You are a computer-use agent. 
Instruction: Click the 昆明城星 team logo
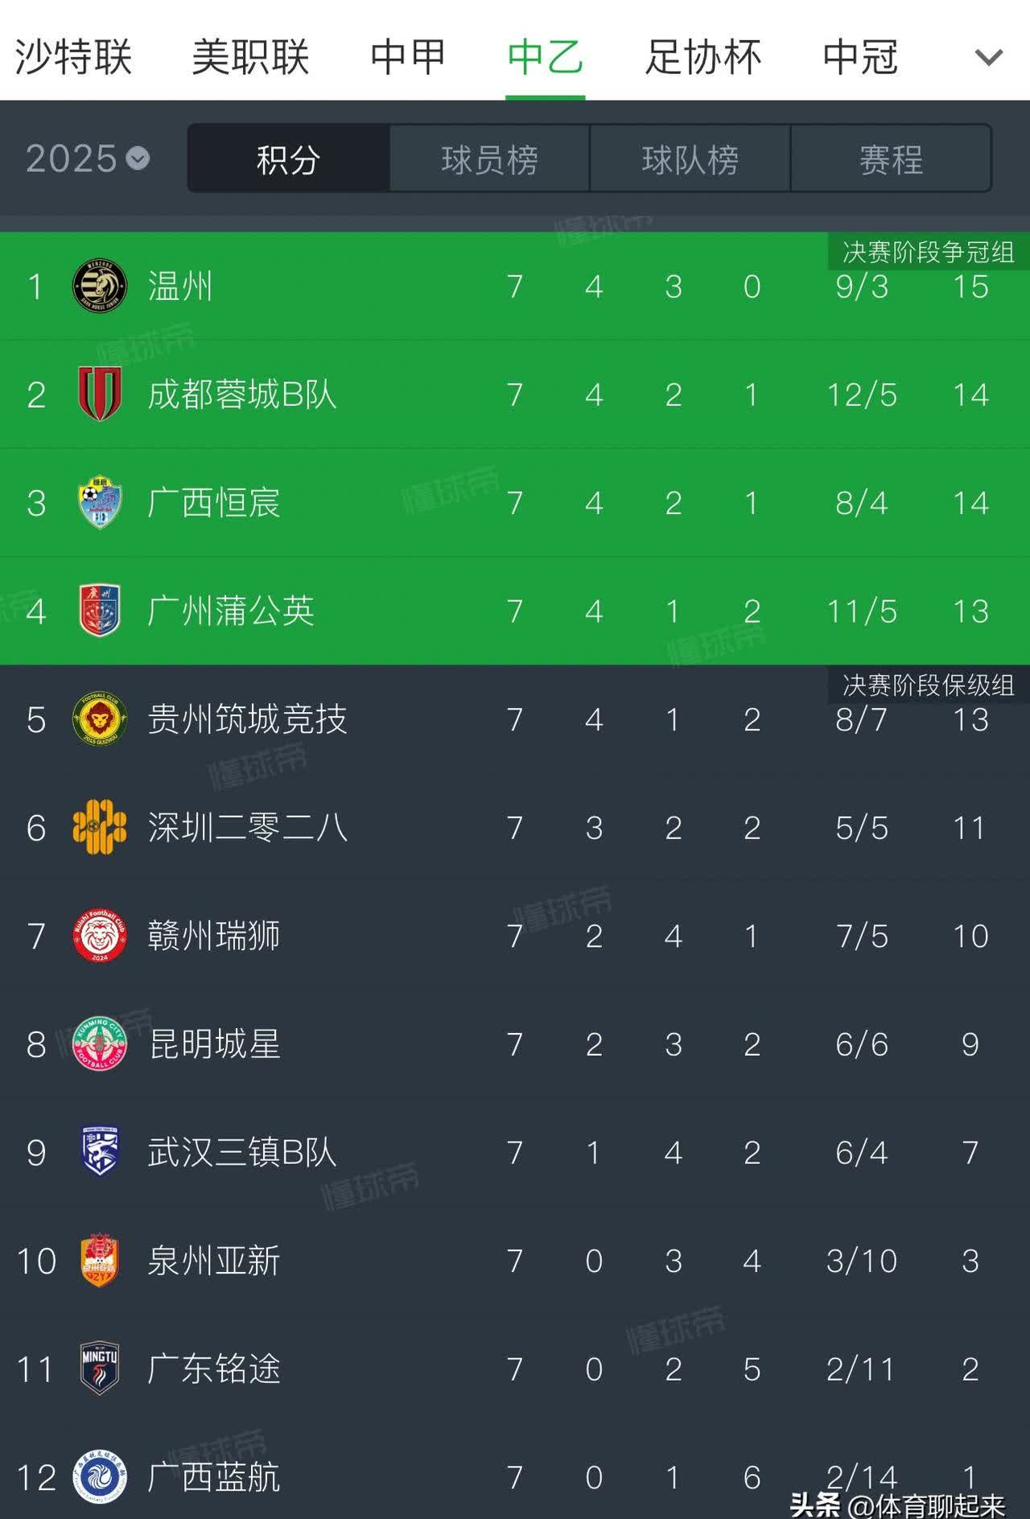(x=99, y=1044)
